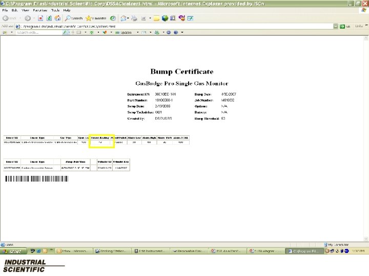Click the green up-arrow icon on the search toolbar
Image resolution: width=369 pixels, height=276 pixels.
click(x=92, y=32)
